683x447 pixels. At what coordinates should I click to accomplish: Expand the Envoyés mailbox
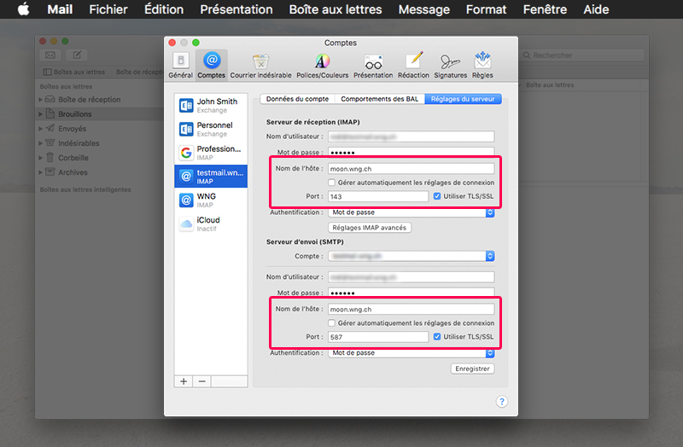(40, 129)
